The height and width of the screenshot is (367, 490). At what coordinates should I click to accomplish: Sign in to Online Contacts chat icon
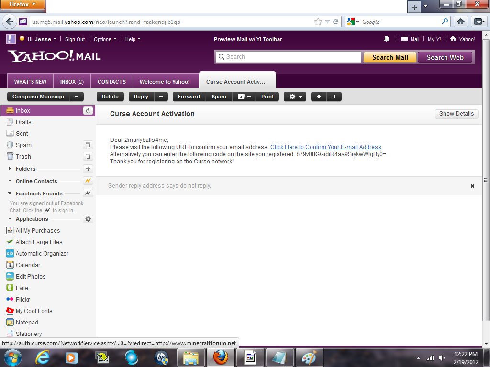click(88, 181)
